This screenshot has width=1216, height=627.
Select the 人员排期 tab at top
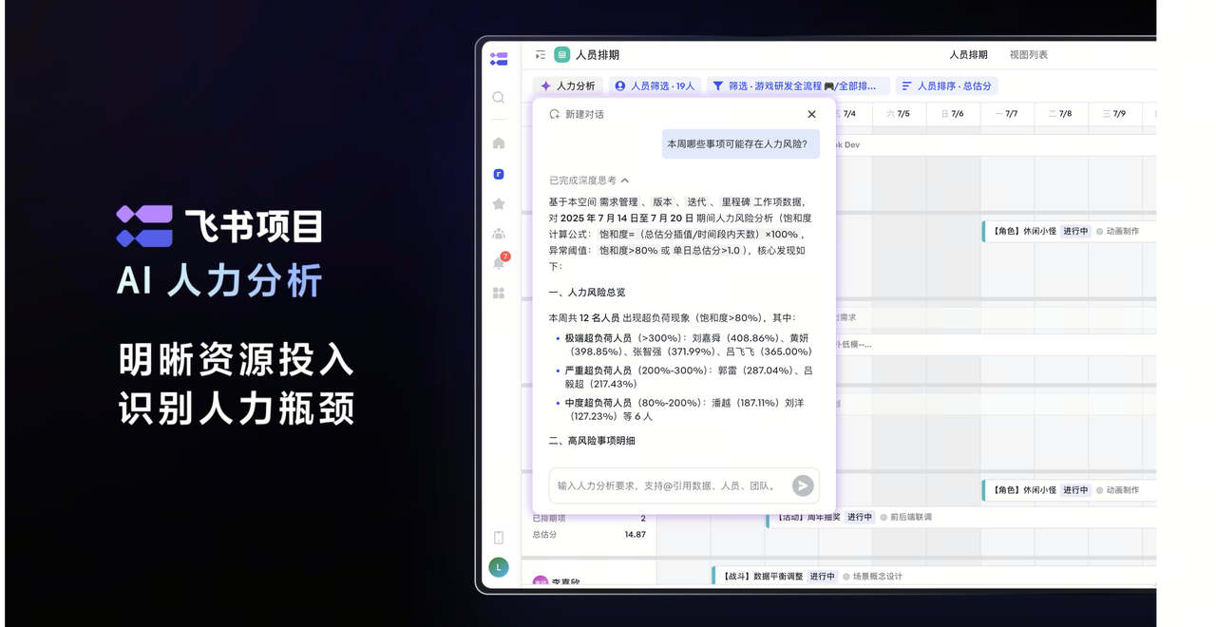(968, 55)
